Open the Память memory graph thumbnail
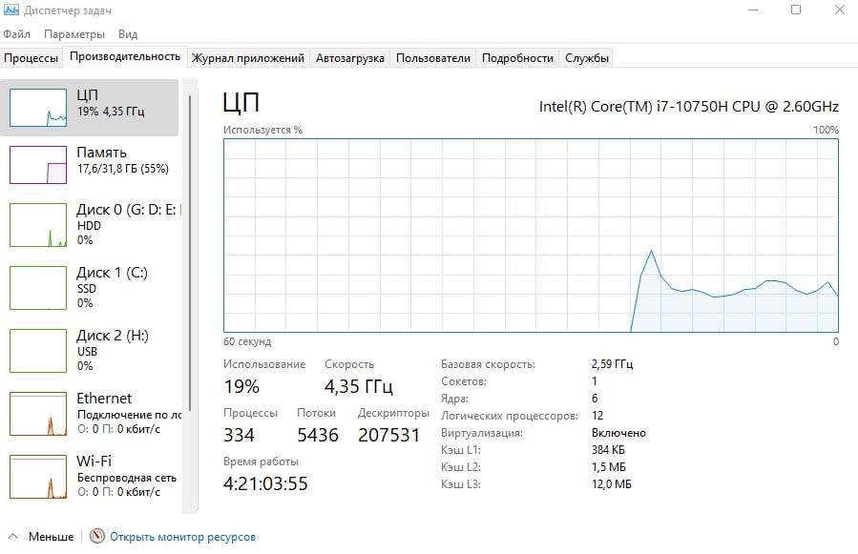Viewport: 858px width, 554px height. coord(38,164)
